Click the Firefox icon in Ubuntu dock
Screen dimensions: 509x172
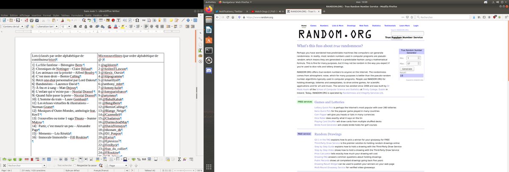click(x=209, y=8)
